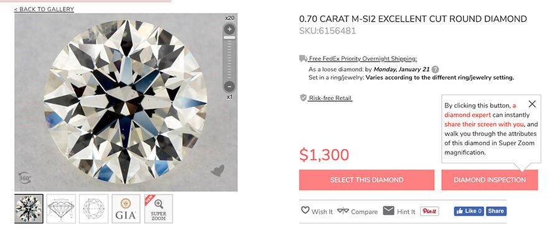Activate the 360° rotation view icon
Viewport: 560px width, 236px height.
[25, 178]
